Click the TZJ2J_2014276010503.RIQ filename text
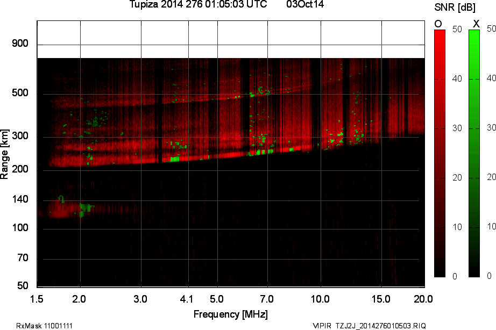This screenshot has height=330, width=496. [381, 326]
